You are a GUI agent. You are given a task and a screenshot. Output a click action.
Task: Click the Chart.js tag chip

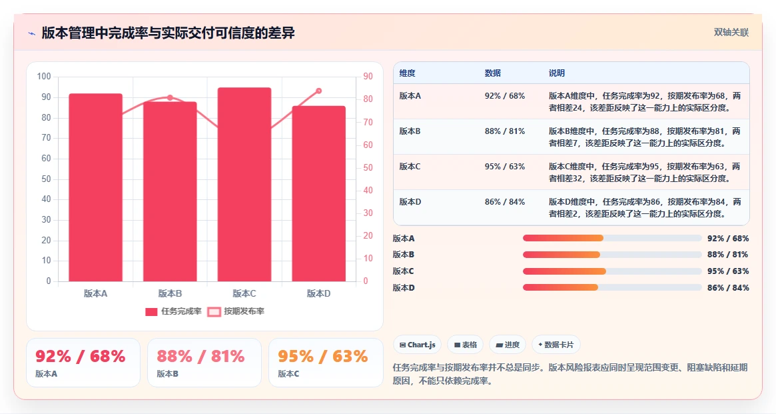[417, 345]
